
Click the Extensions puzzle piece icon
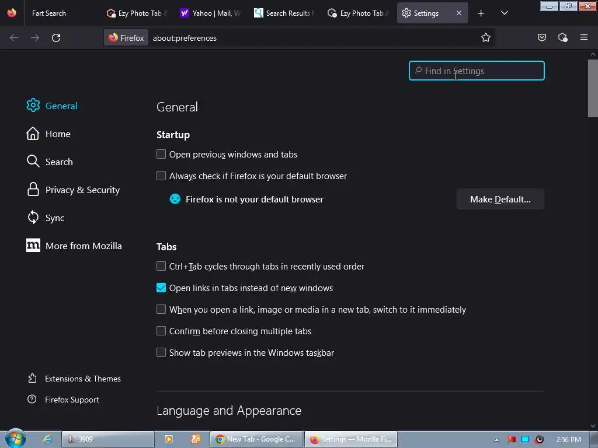tap(32, 378)
